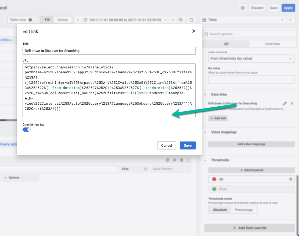Toggle the Table view switch
The width and height of the screenshot is (299, 236).
[32, 20]
